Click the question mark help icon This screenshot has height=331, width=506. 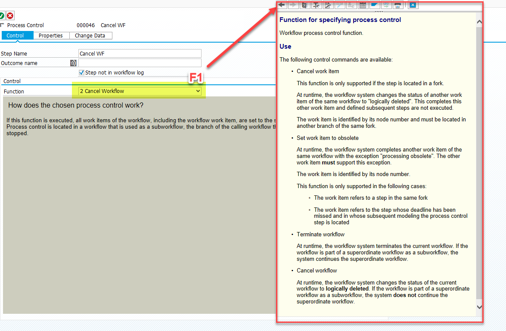click(305, 5)
